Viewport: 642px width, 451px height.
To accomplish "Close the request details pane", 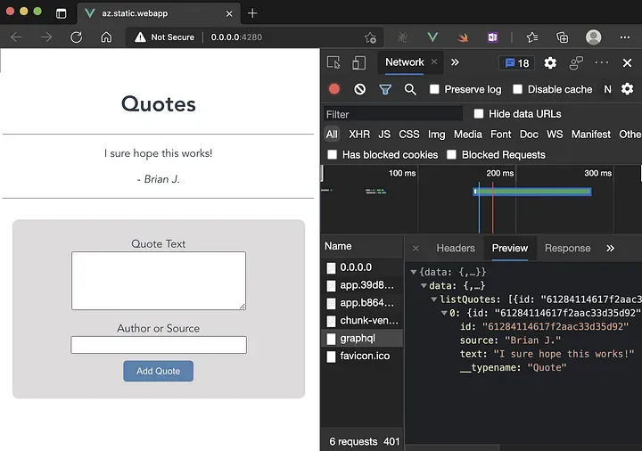I will coord(416,248).
